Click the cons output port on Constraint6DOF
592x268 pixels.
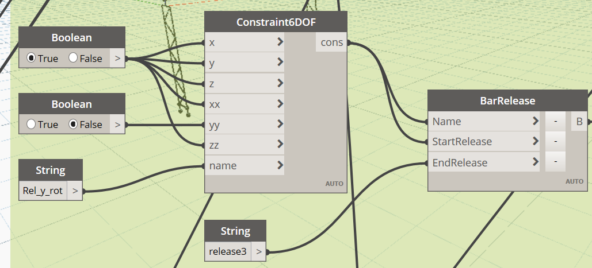pos(331,42)
